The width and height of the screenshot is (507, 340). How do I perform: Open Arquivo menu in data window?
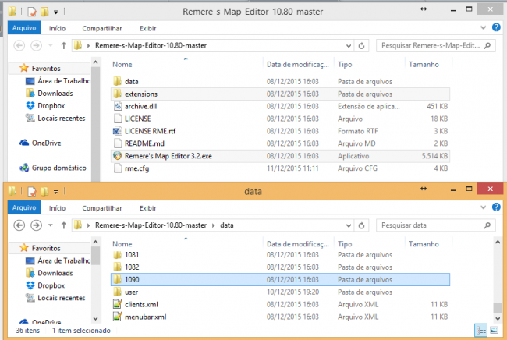[x=24, y=207]
